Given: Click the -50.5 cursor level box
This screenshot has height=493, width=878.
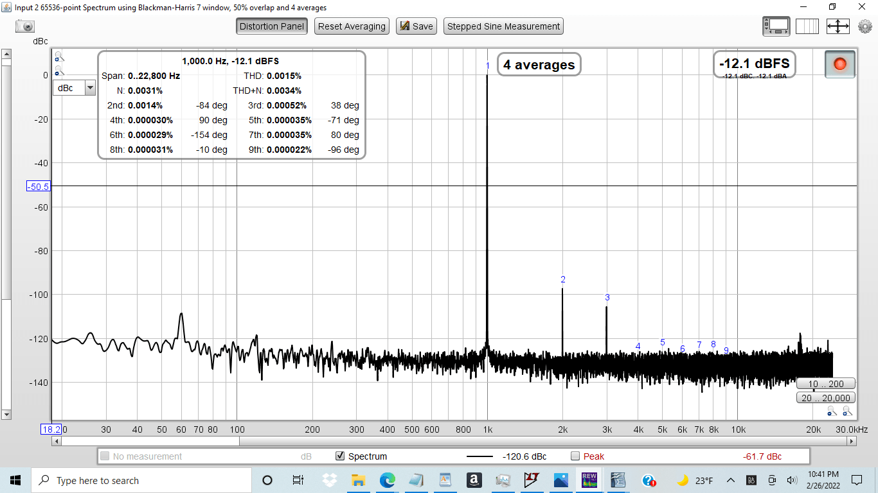Looking at the screenshot, I should coord(39,186).
